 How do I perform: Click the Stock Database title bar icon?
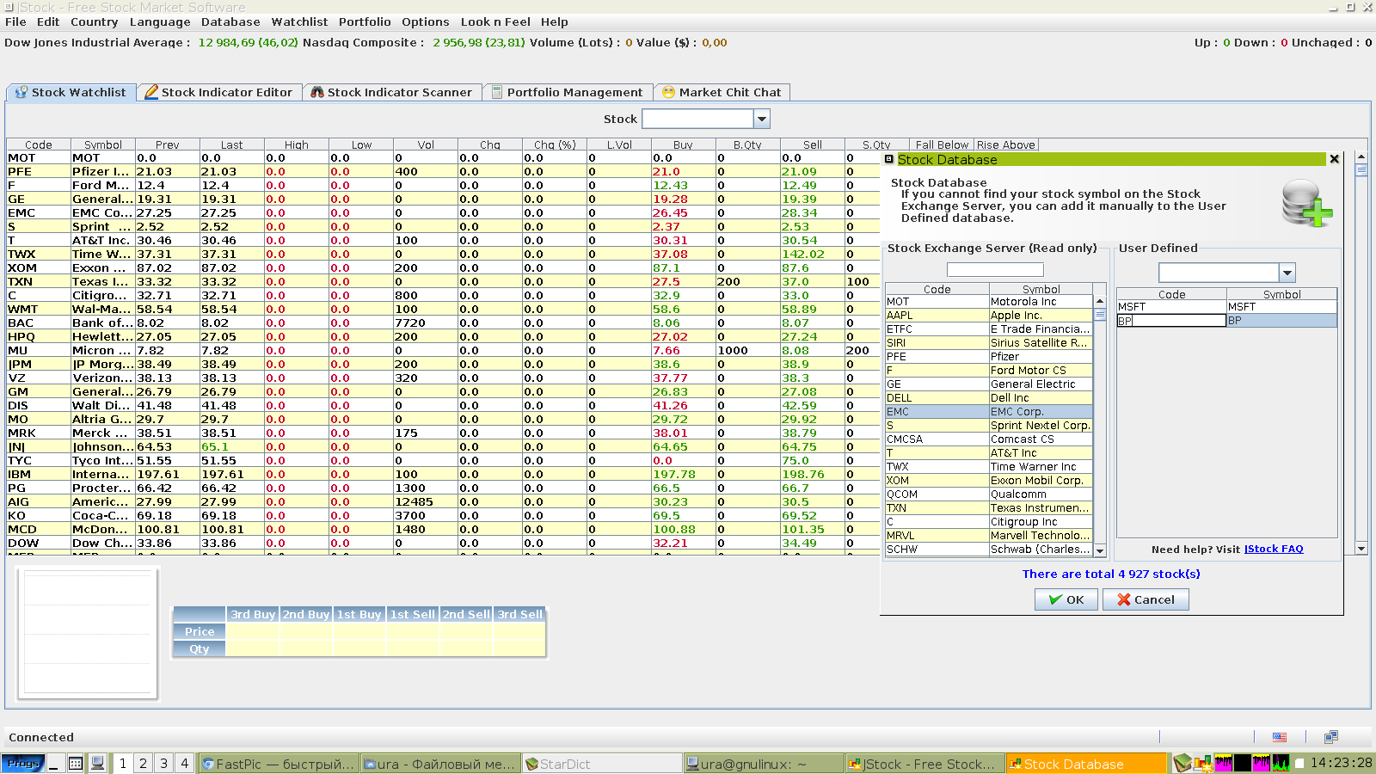889,159
